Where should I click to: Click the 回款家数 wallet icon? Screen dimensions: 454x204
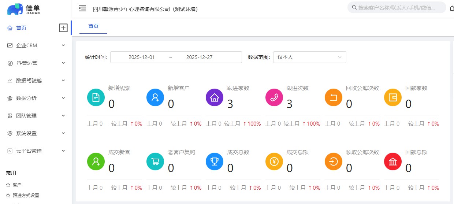coord(393,97)
